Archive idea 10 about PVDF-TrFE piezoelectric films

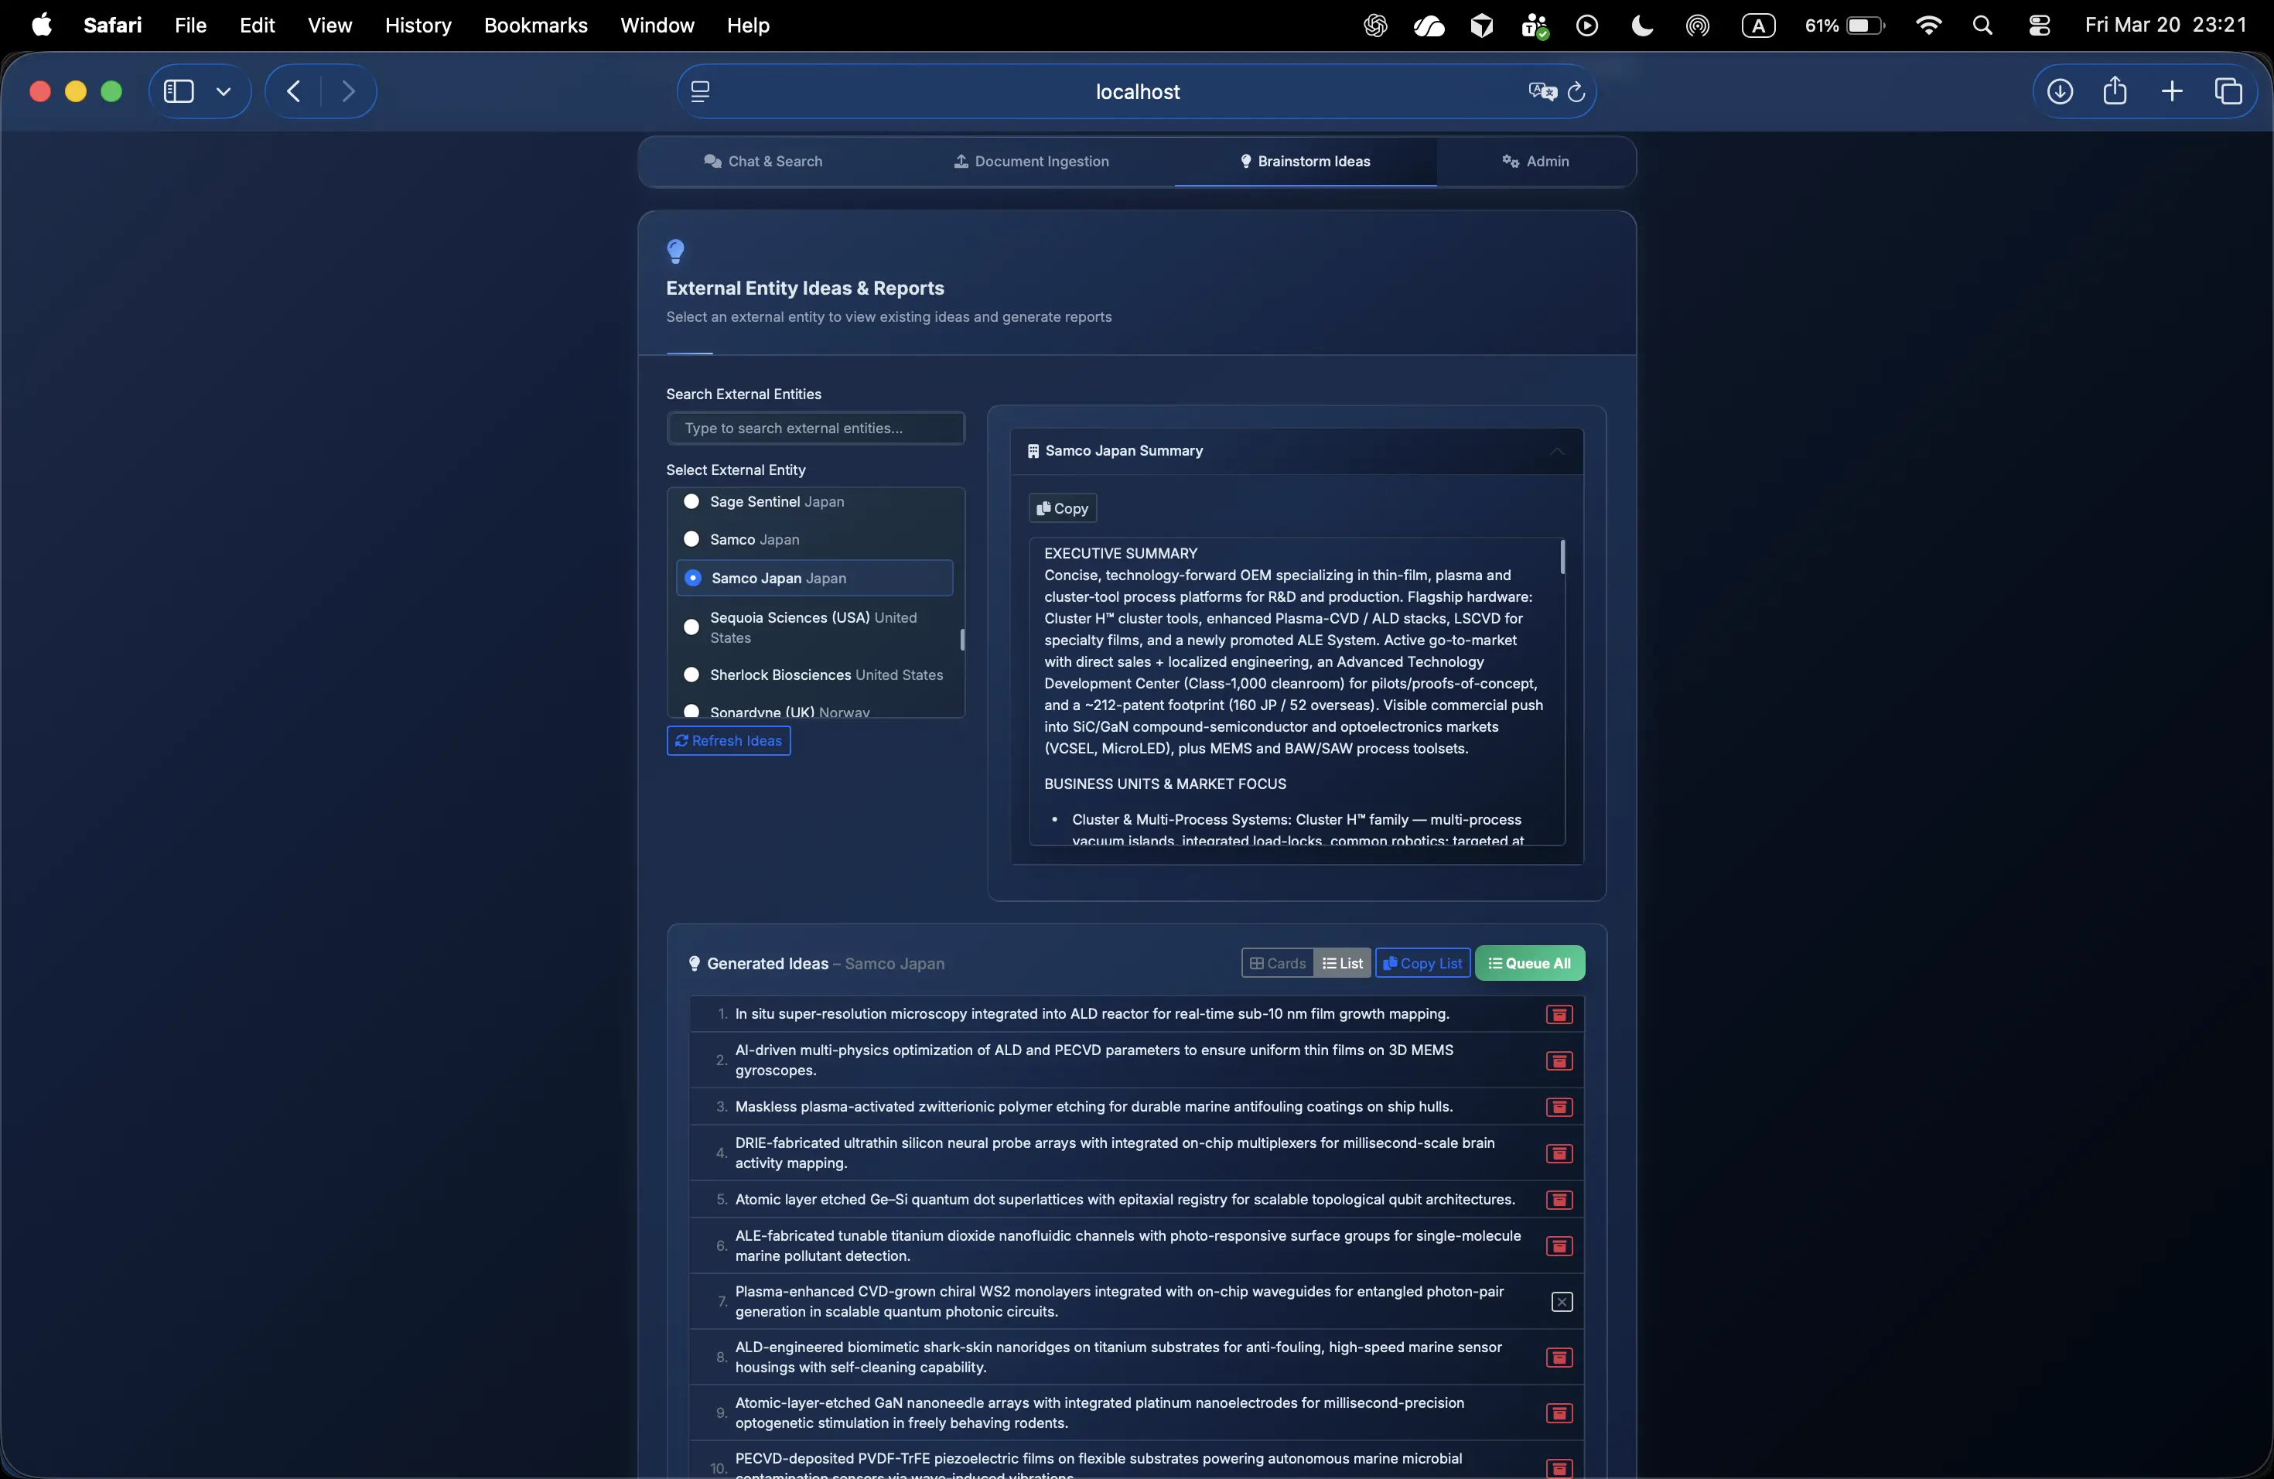tap(1559, 1467)
